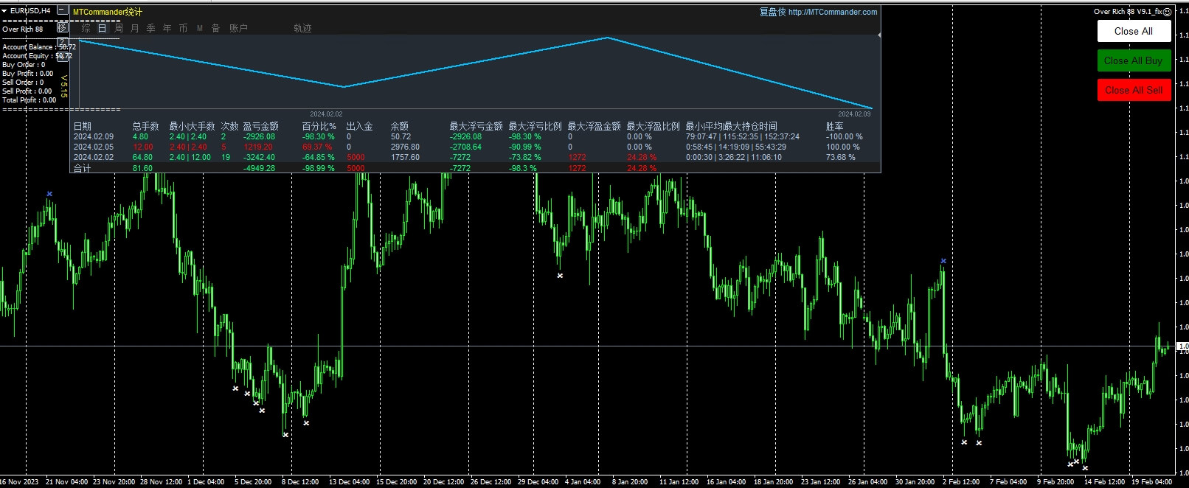Click the question mark help icon
This screenshot has height=488, width=1189.
[x=63, y=41]
